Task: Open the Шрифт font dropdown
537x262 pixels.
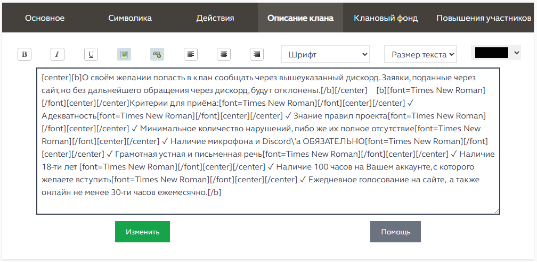Action: [326, 54]
